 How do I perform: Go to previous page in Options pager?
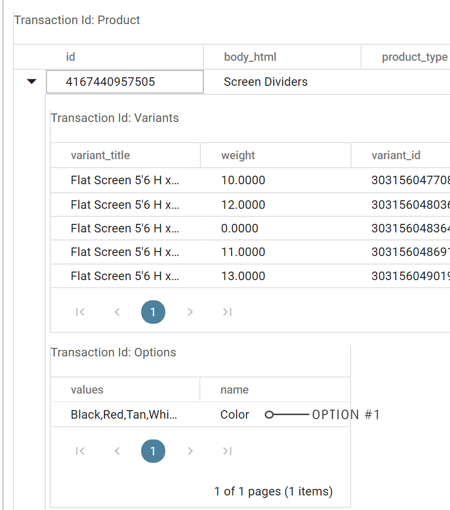point(117,451)
